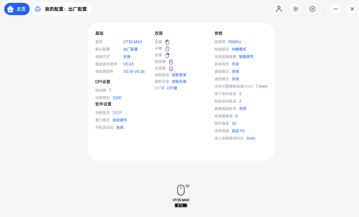Click the 81% battery level indicator

point(181,205)
